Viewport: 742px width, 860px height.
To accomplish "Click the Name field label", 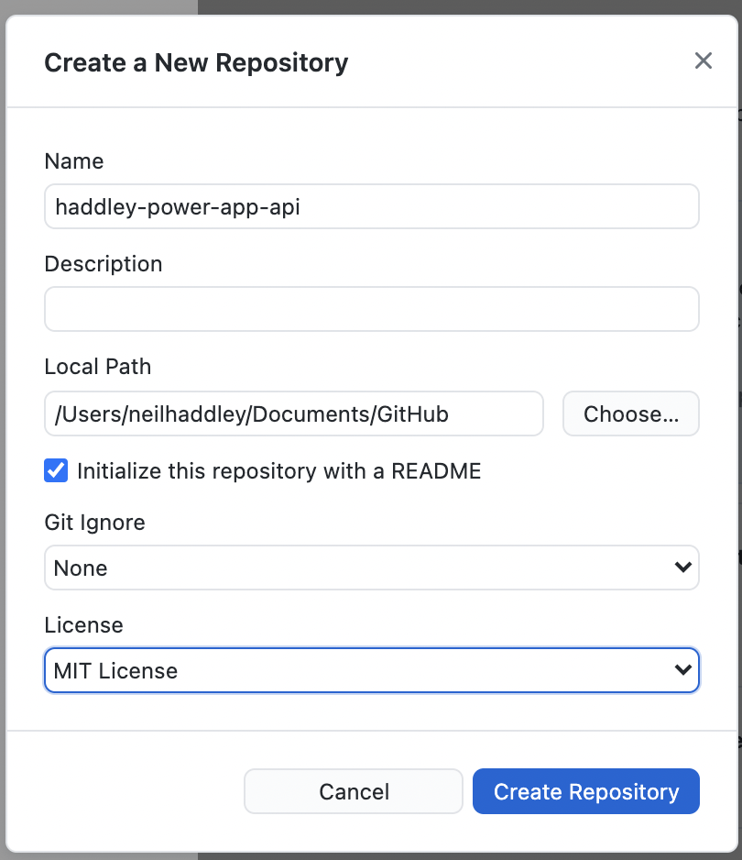I will tap(74, 161).
